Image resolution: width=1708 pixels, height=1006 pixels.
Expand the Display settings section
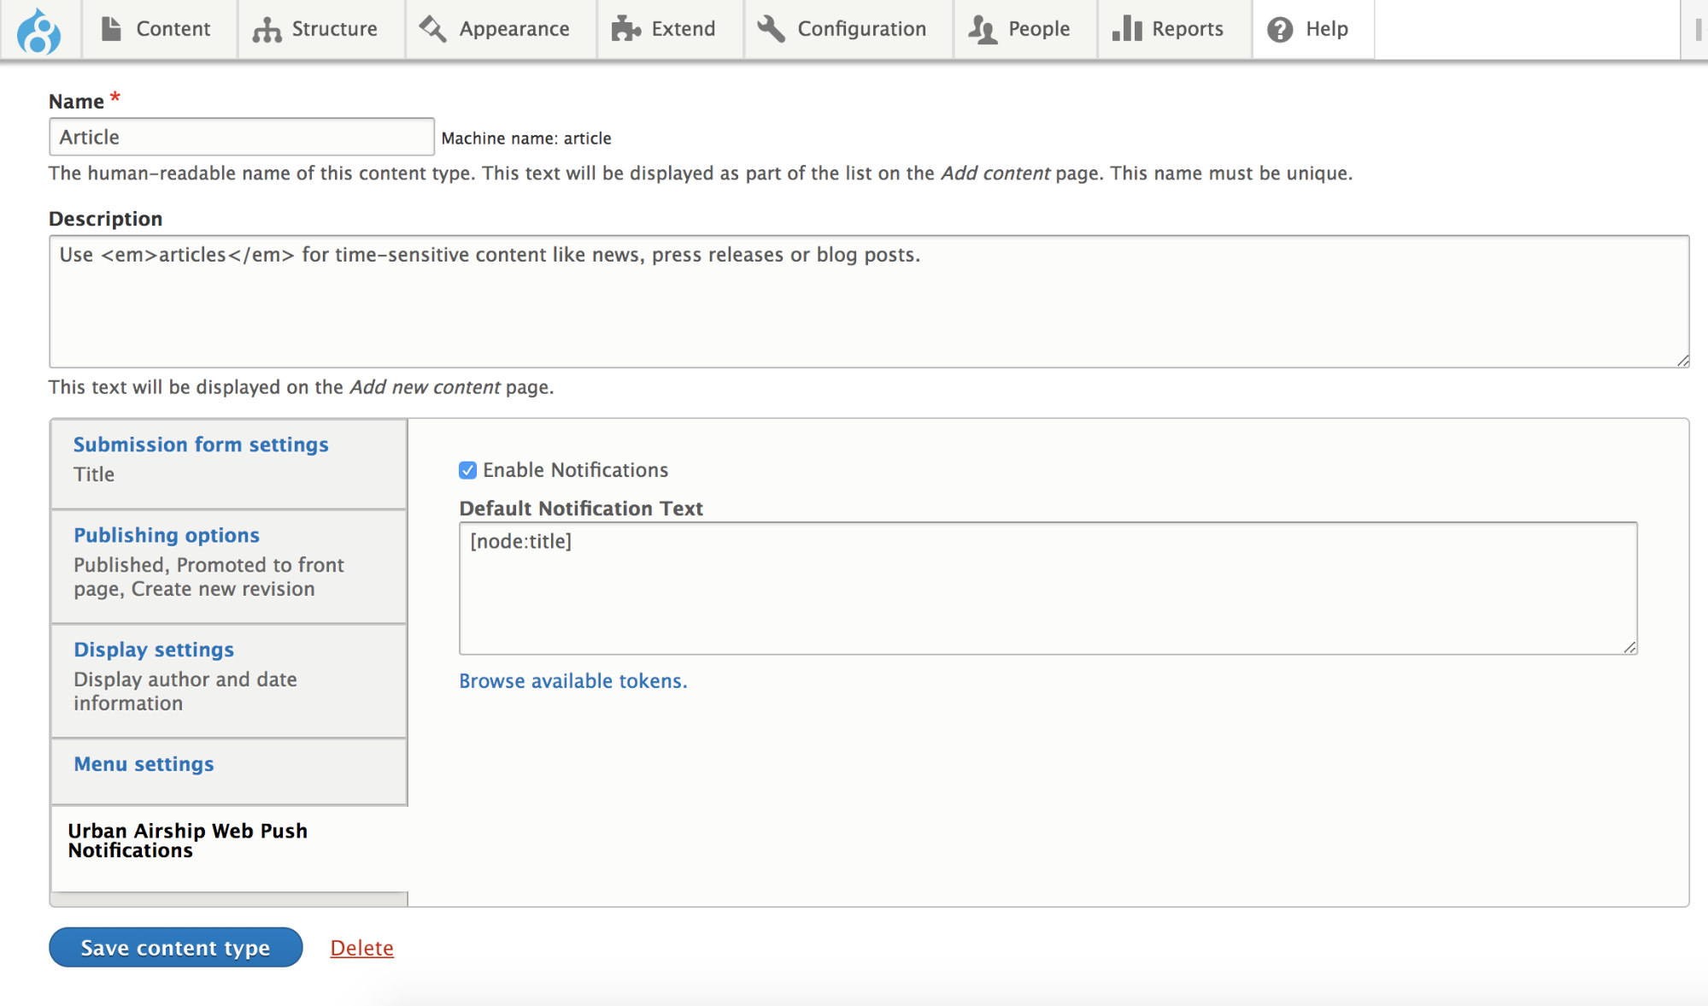click(155, 649)
